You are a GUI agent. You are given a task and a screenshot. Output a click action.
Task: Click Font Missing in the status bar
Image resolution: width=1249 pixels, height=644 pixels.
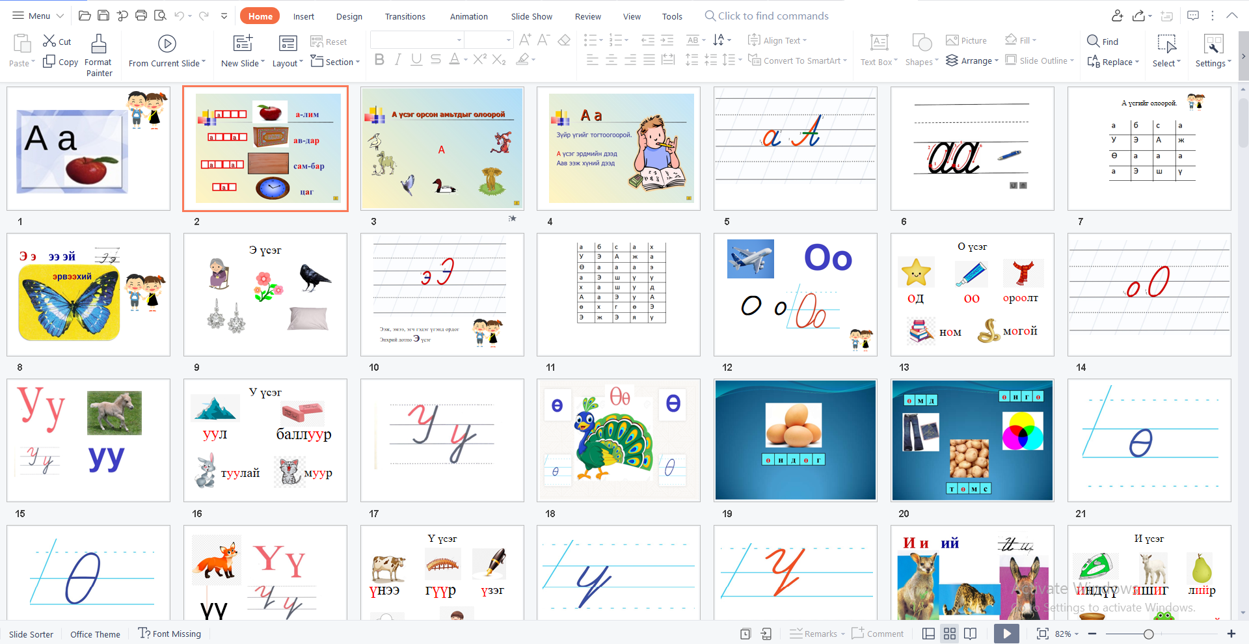(x=170, y=634)
